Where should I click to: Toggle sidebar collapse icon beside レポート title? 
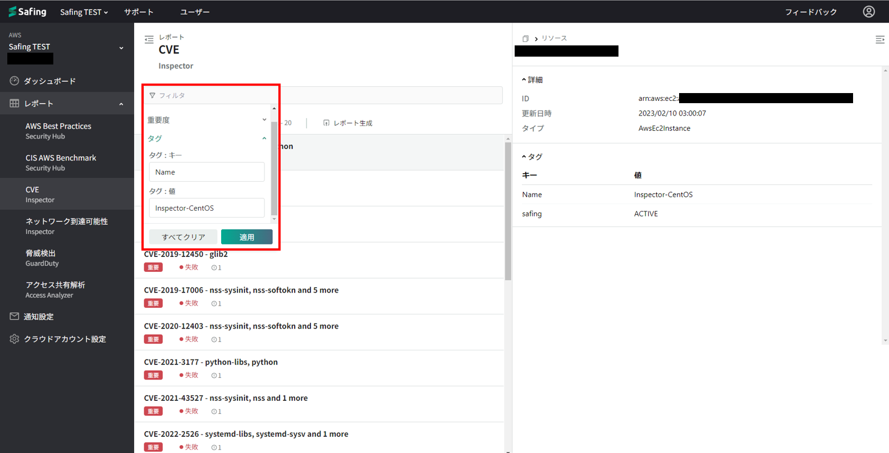(149, 39)
